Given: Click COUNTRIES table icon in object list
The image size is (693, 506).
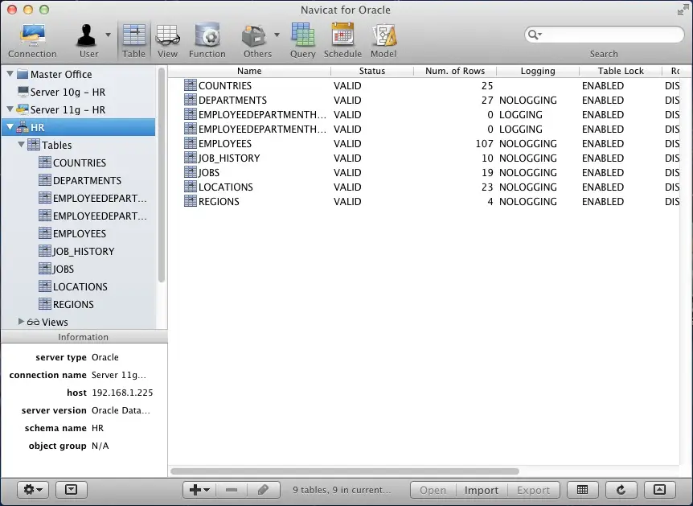Looking at the screenshot, I should [x=191, y=85].
